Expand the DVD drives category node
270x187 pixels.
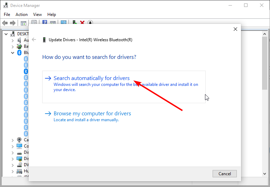point(12,165)
